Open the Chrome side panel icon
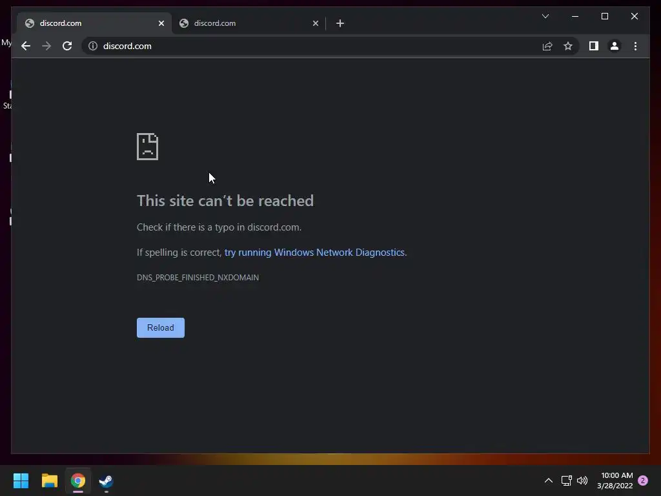The width and height of the screenshot is (661, 496). pos(594,46)
